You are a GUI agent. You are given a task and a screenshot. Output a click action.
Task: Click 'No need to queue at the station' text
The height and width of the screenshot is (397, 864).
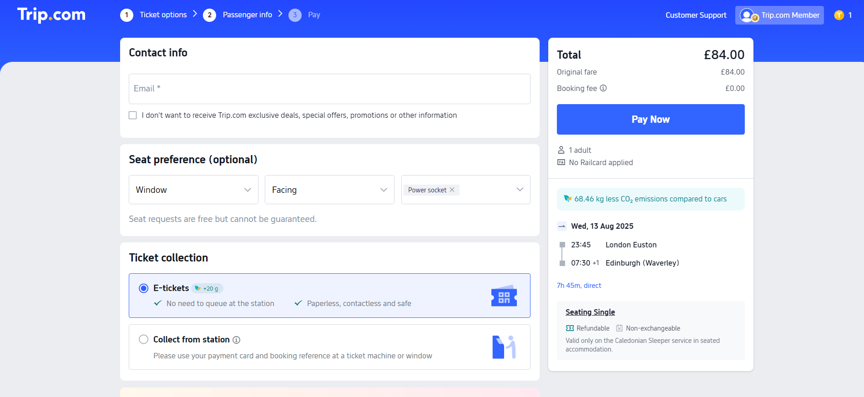(220, 303)
